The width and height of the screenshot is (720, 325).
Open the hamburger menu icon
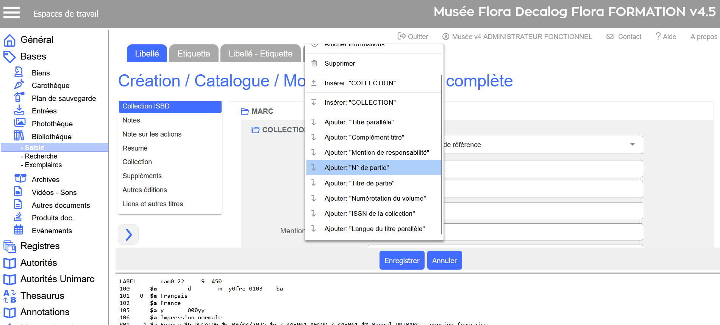(x=11, y=13)
